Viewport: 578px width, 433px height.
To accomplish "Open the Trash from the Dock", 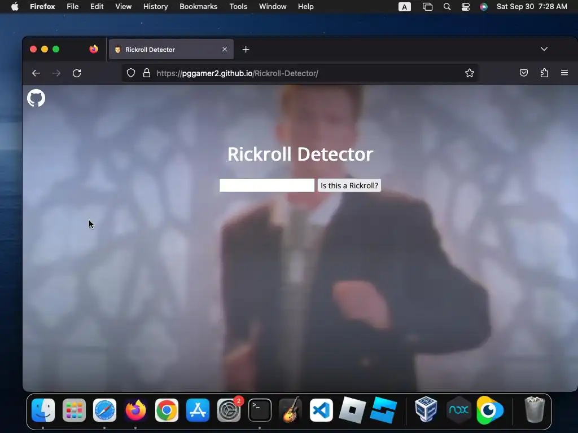I will 535,409.
